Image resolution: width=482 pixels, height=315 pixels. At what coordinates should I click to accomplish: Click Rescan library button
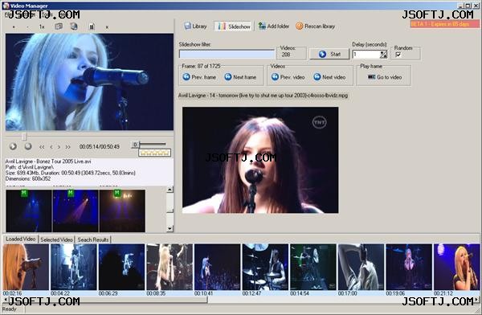316,27
